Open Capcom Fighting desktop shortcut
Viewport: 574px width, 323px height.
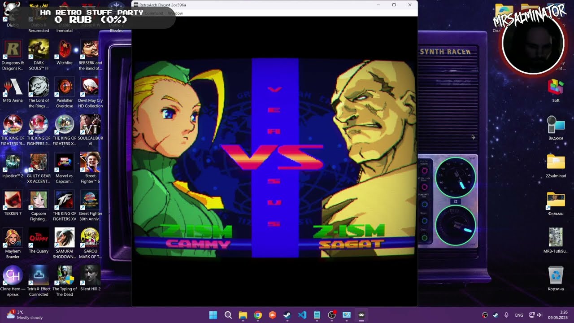tap(39, 206)
